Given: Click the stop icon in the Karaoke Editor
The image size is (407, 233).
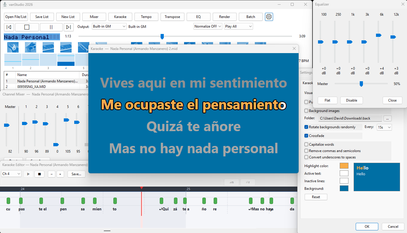Looking at the screenshot, I should (39, 174).
